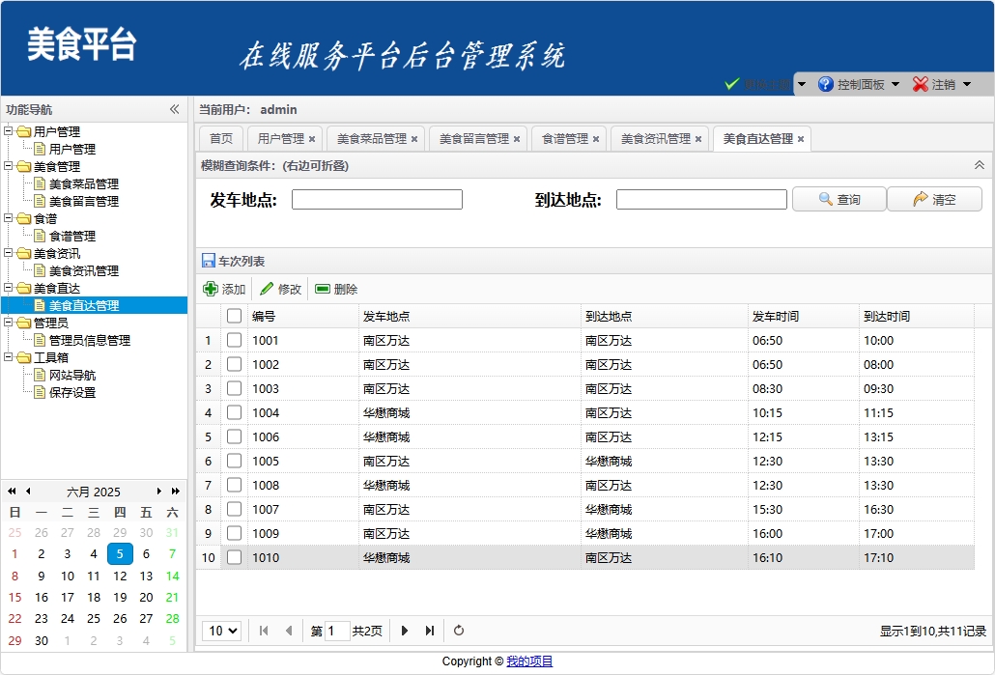Switch to the 用户管理 tab
Image resolution: width=995 pixels, height=675 pixels.
tap(281, 139)
